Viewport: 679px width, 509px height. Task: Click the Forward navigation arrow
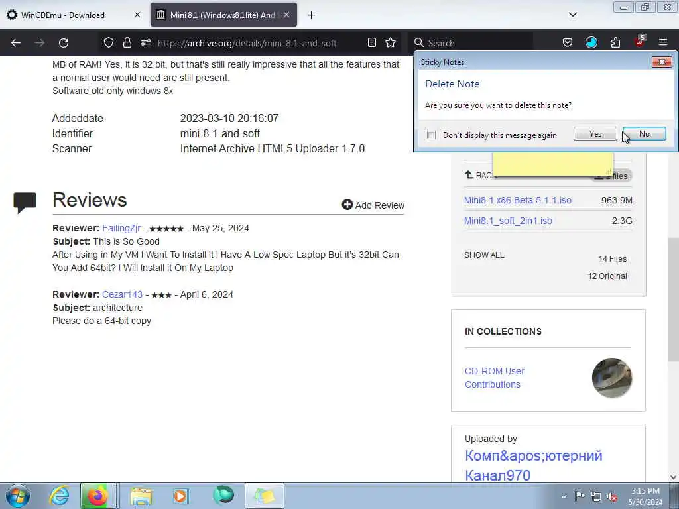click(40, 43)
